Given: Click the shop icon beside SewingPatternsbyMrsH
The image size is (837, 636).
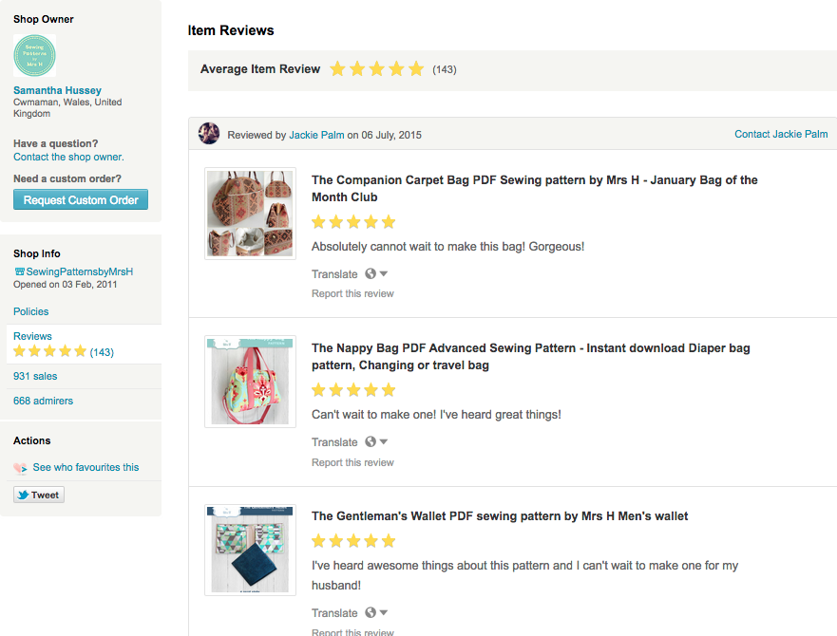Looking at the screenshot, I should click(19, 271).
